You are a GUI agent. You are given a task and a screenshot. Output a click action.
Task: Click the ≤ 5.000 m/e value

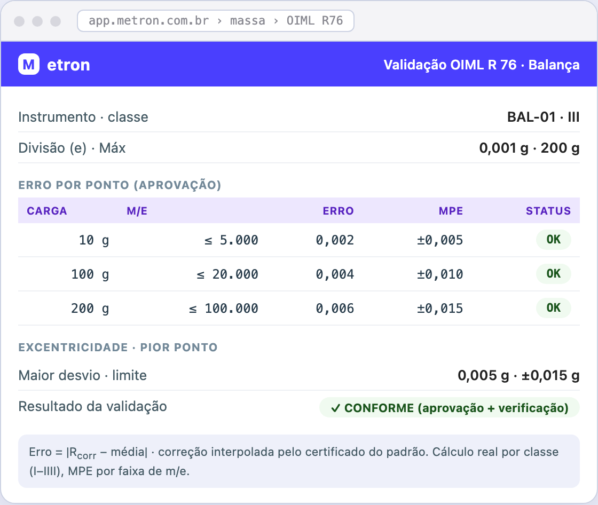coord(232,240)
